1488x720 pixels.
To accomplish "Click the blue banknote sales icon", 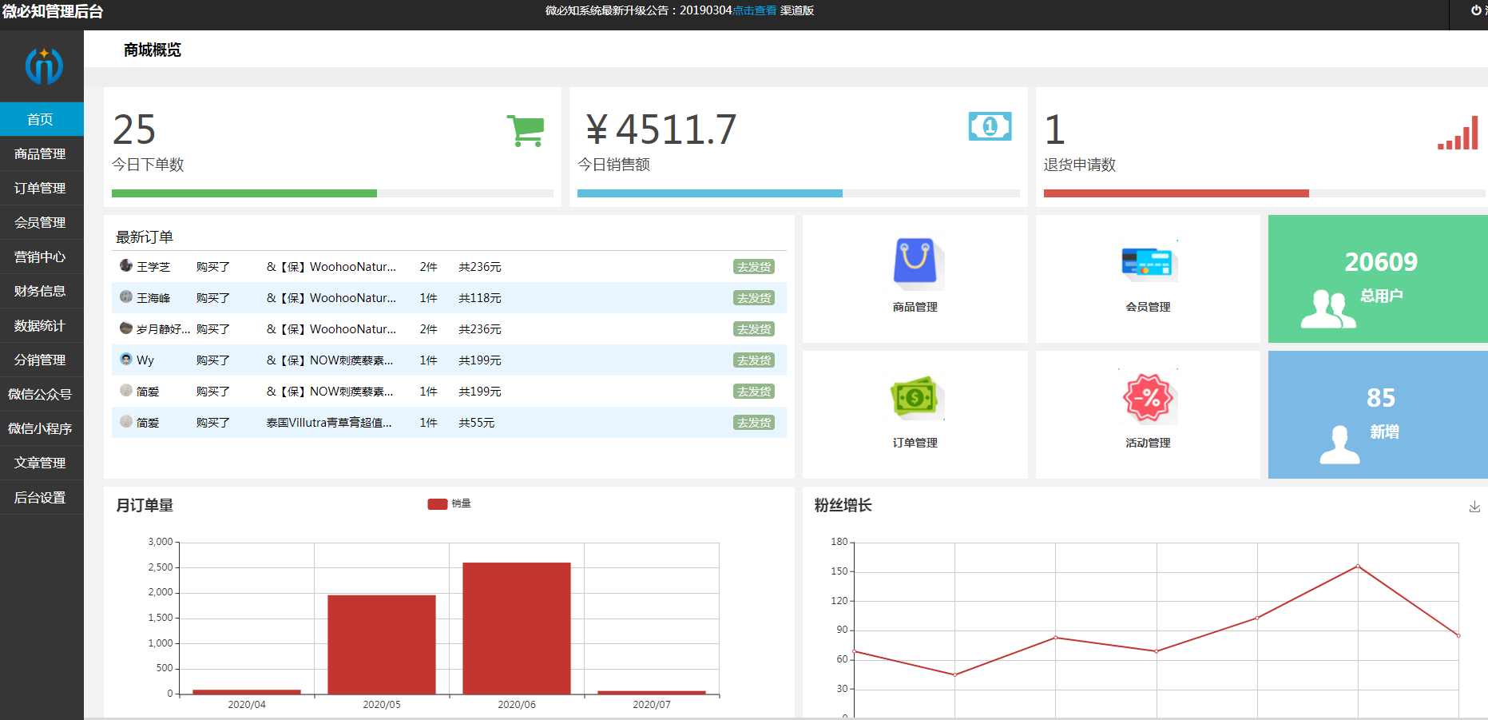I will point(990,126).
